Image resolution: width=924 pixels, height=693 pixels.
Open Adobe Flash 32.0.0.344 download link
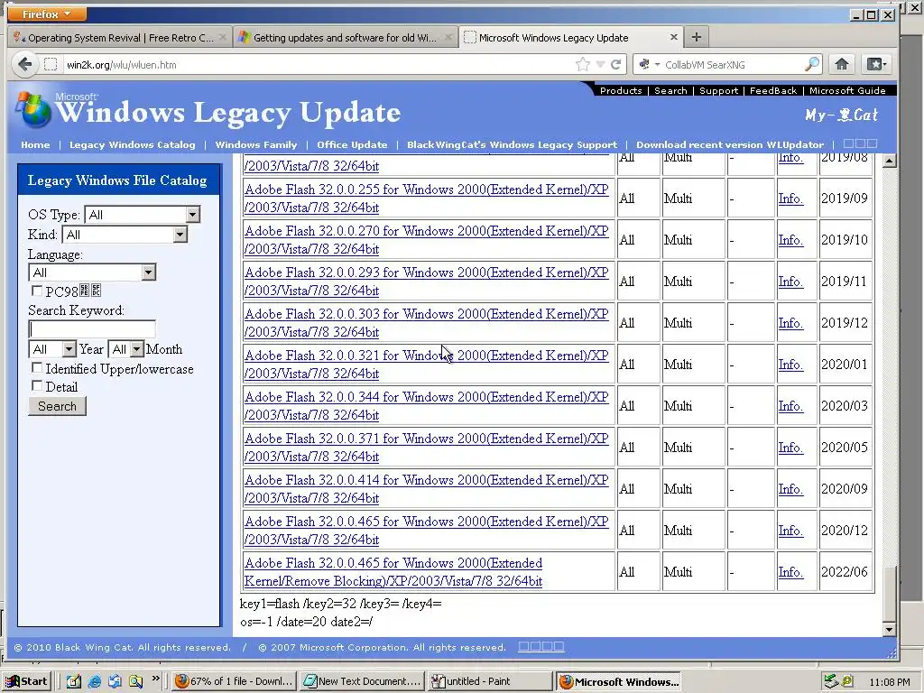(x=426, y=406)
